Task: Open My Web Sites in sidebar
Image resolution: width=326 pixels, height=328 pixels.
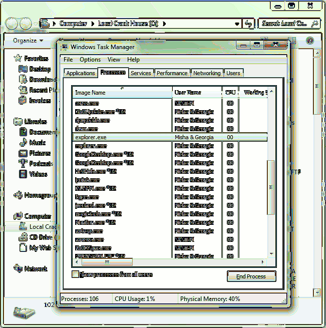Action: click(x=38, y=248)
